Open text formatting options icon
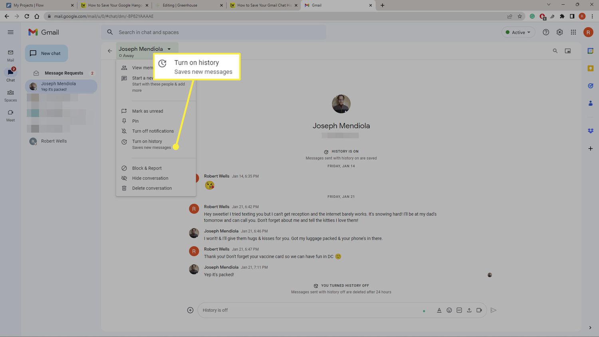This screenshot has height=337, width=599. 439,310
